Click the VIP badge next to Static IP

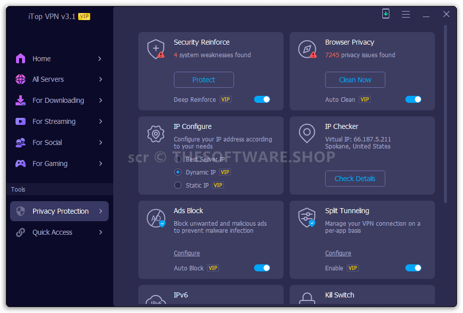(218, 185)
